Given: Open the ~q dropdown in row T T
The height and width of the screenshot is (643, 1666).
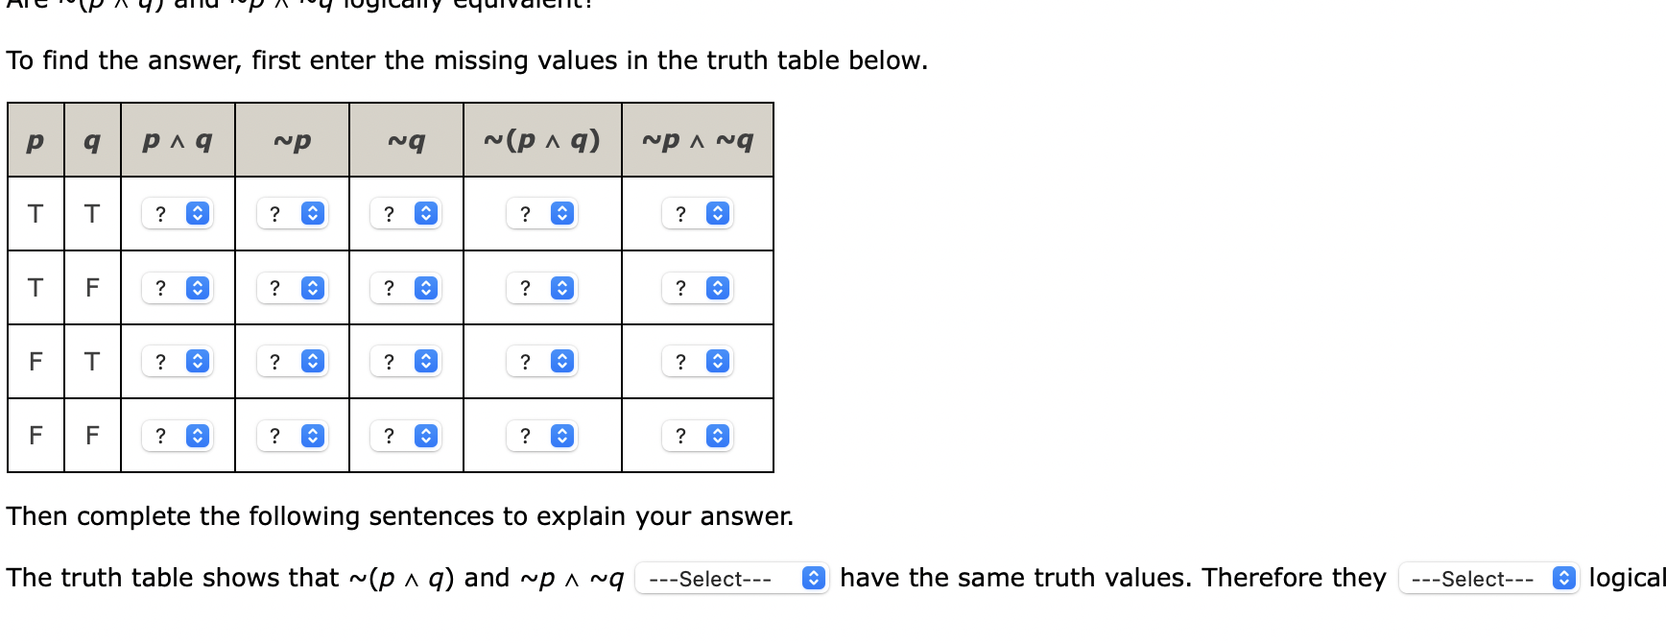Looking at the screenshot, I should coord(405,213).
